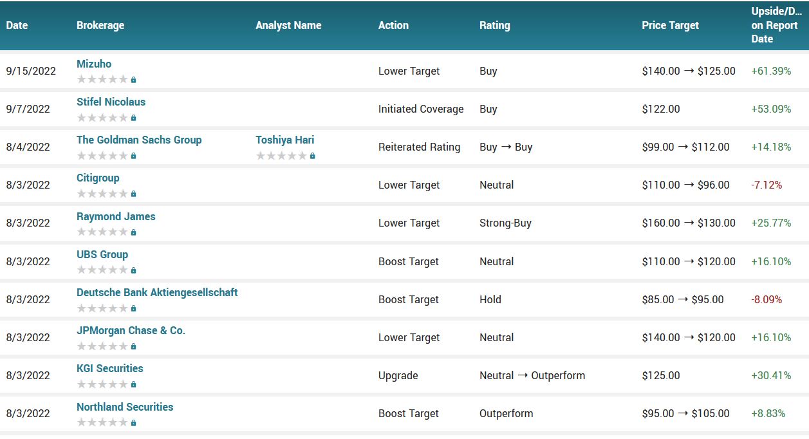Image resolution: width=809 pixels, height=439 pixels.
Task: Click the lock icon under Northland Securities
Action: point(133,423)
